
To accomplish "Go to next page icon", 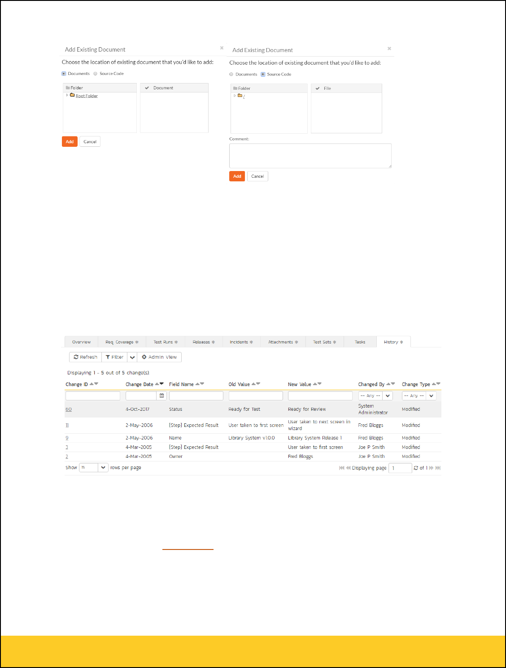I will (432, 468).
